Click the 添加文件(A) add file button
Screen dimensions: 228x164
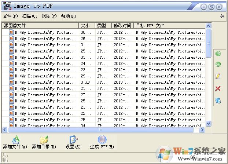pyautogui.click(x=15, y=142)
